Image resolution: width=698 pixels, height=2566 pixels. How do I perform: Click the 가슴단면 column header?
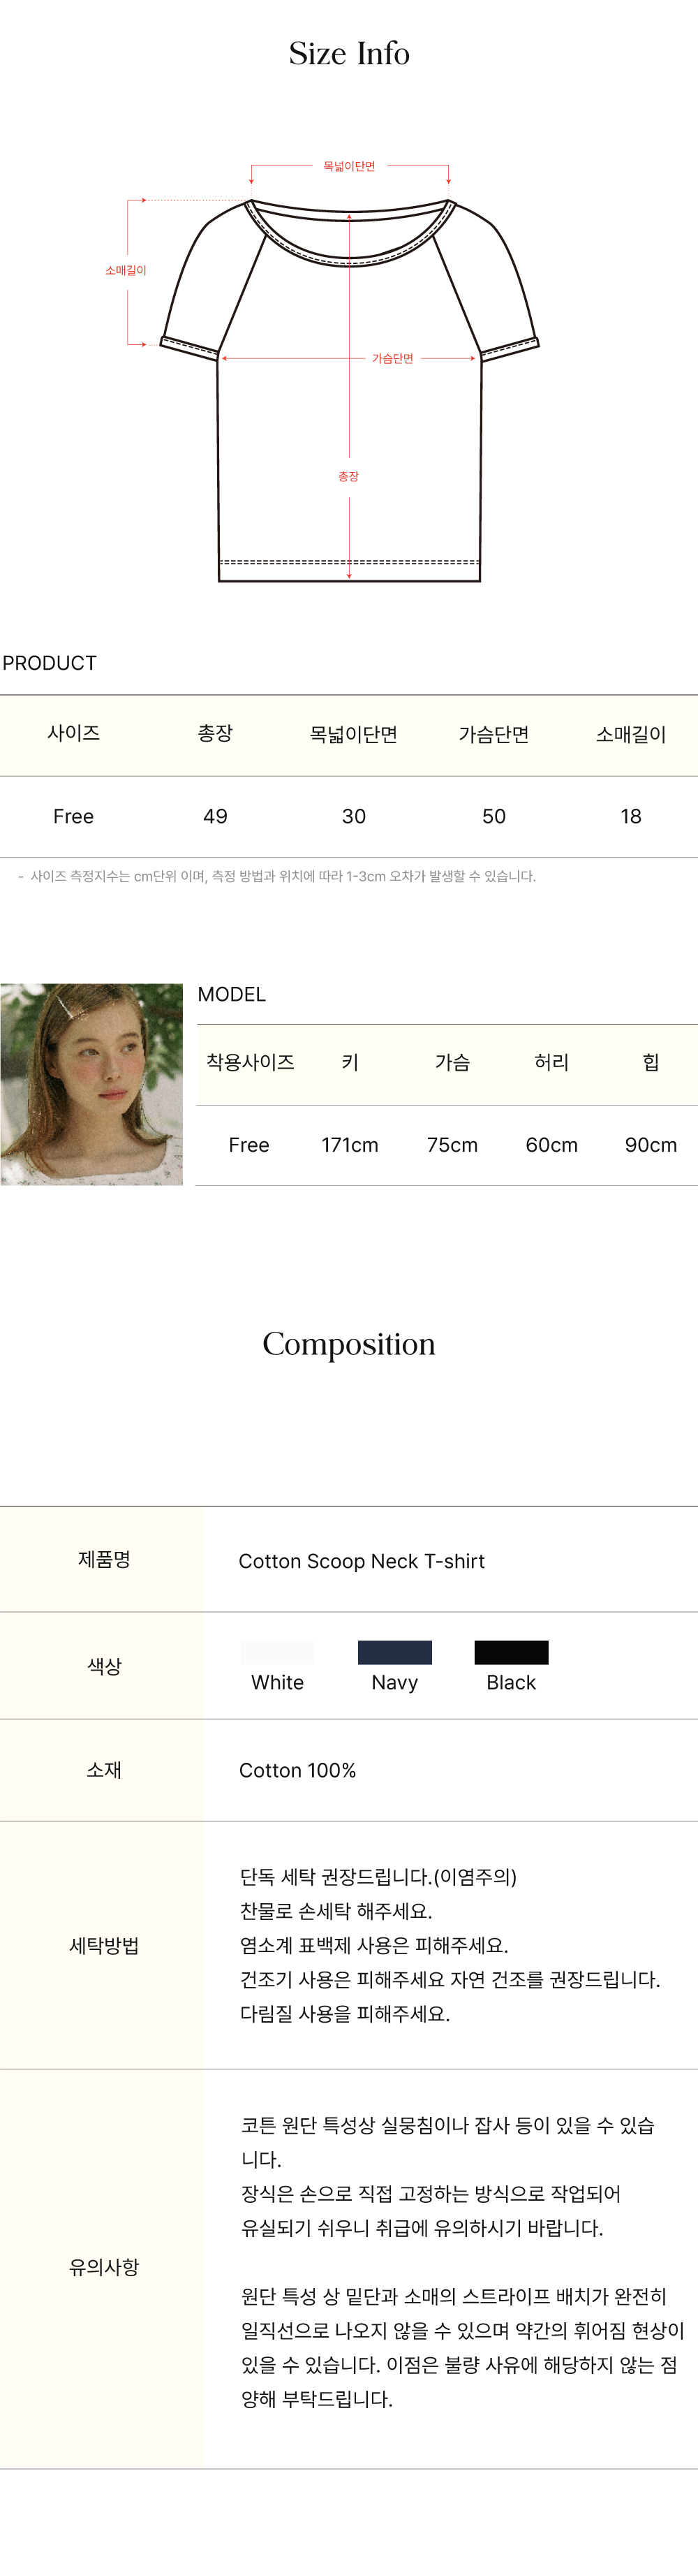pos(494,734)
